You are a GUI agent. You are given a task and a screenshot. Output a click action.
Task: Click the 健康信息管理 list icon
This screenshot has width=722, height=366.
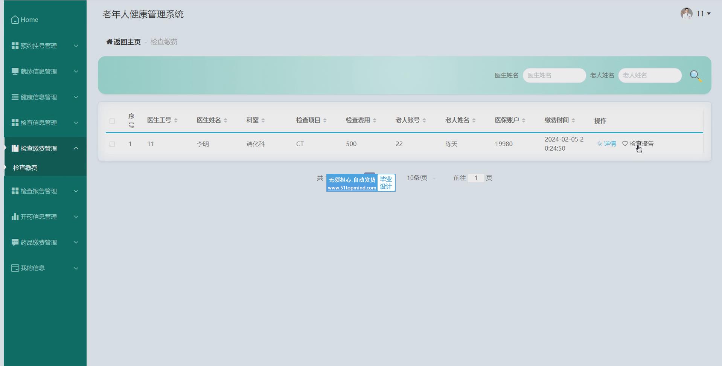(15, 97)
